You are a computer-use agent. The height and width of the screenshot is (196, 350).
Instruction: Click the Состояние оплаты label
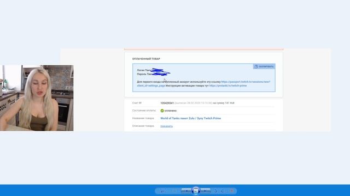[x=144, y=111]
